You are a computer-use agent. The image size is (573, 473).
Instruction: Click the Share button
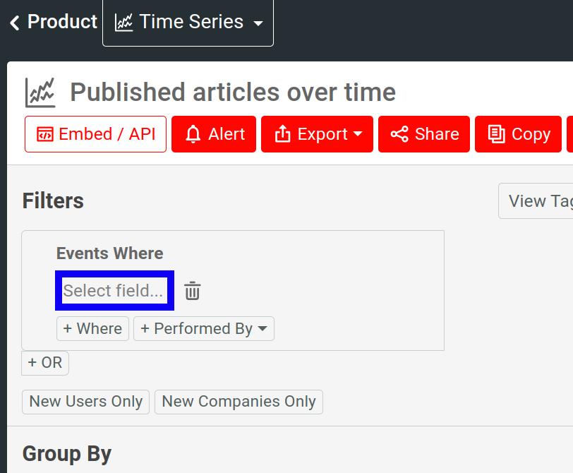[x=423, y=133]
